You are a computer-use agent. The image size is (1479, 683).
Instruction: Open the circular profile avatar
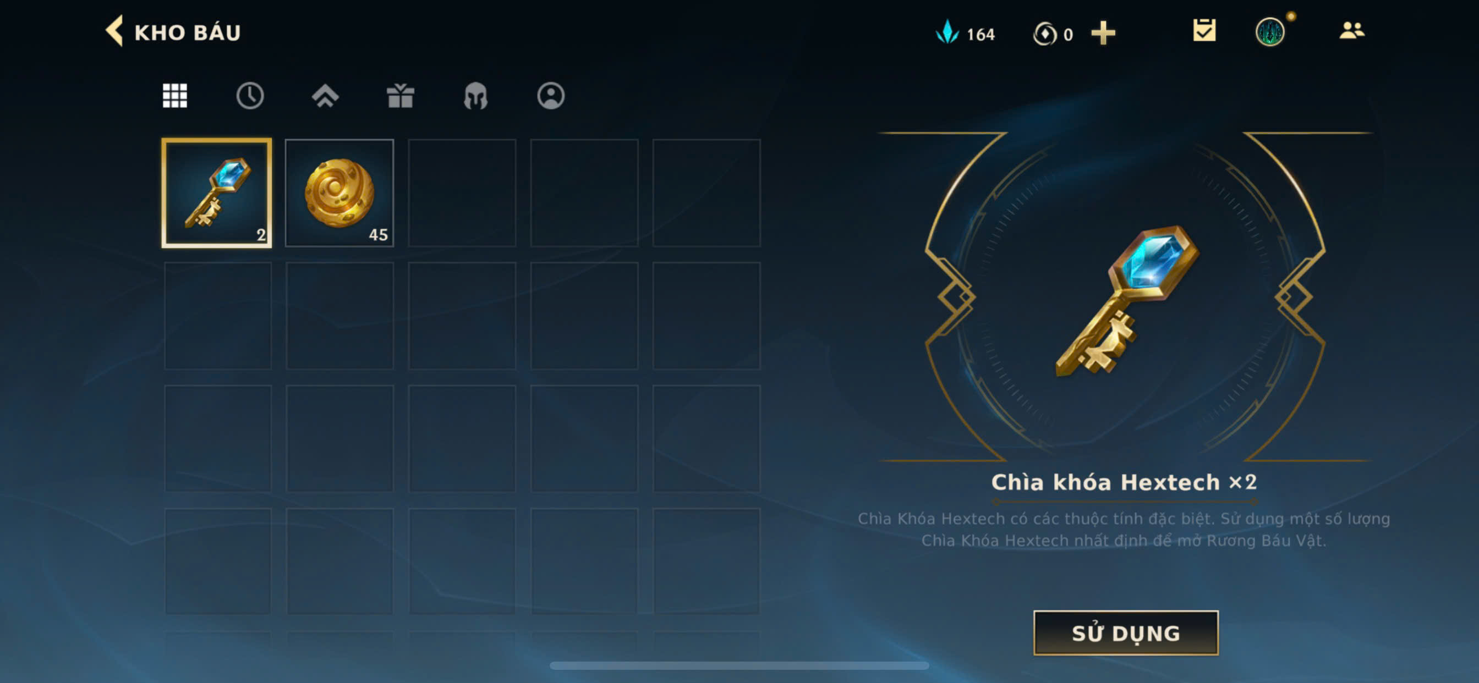pos(1269,31)
